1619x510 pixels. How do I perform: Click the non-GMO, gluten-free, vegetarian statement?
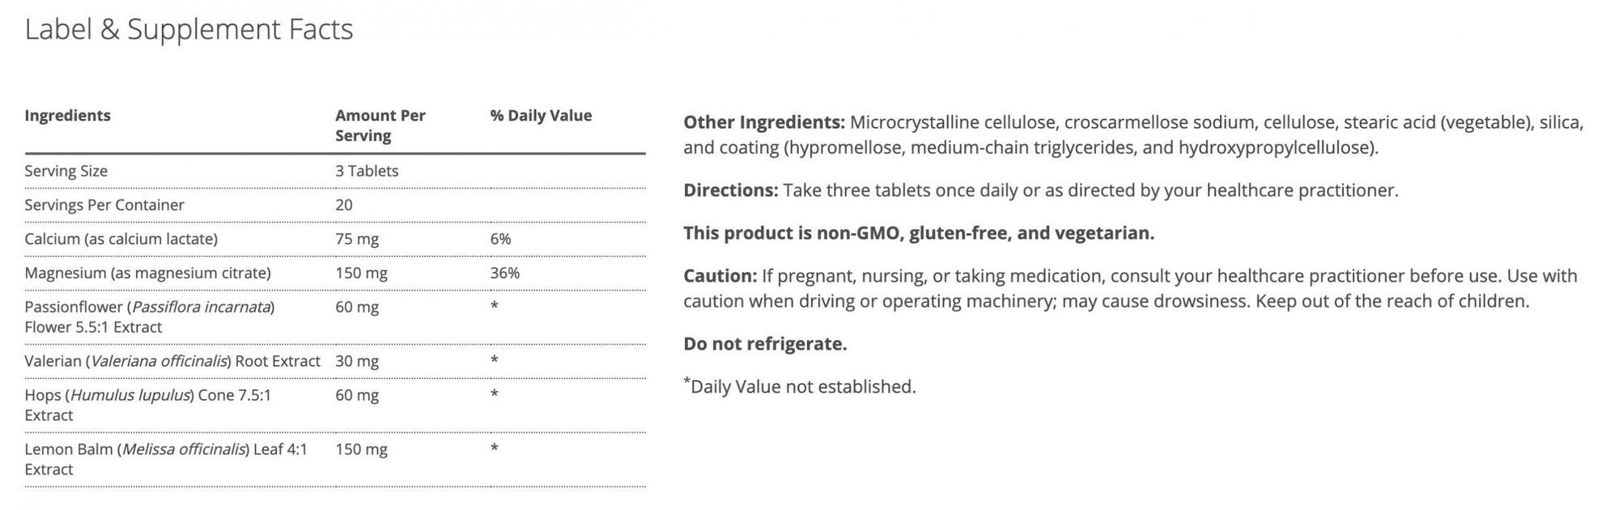[919, 233]
